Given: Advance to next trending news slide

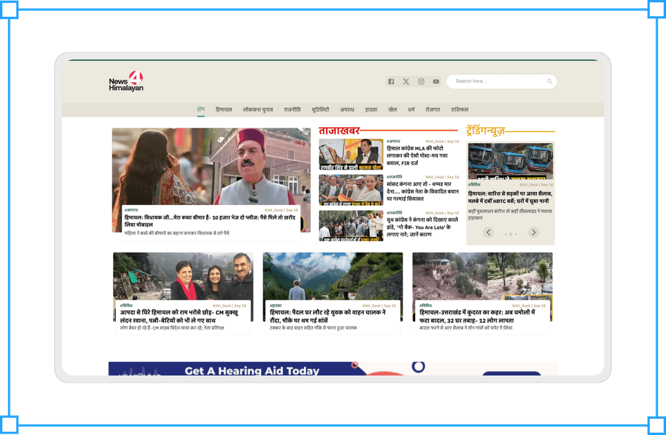Looking at the screenshot, I should tap(534, 233).
